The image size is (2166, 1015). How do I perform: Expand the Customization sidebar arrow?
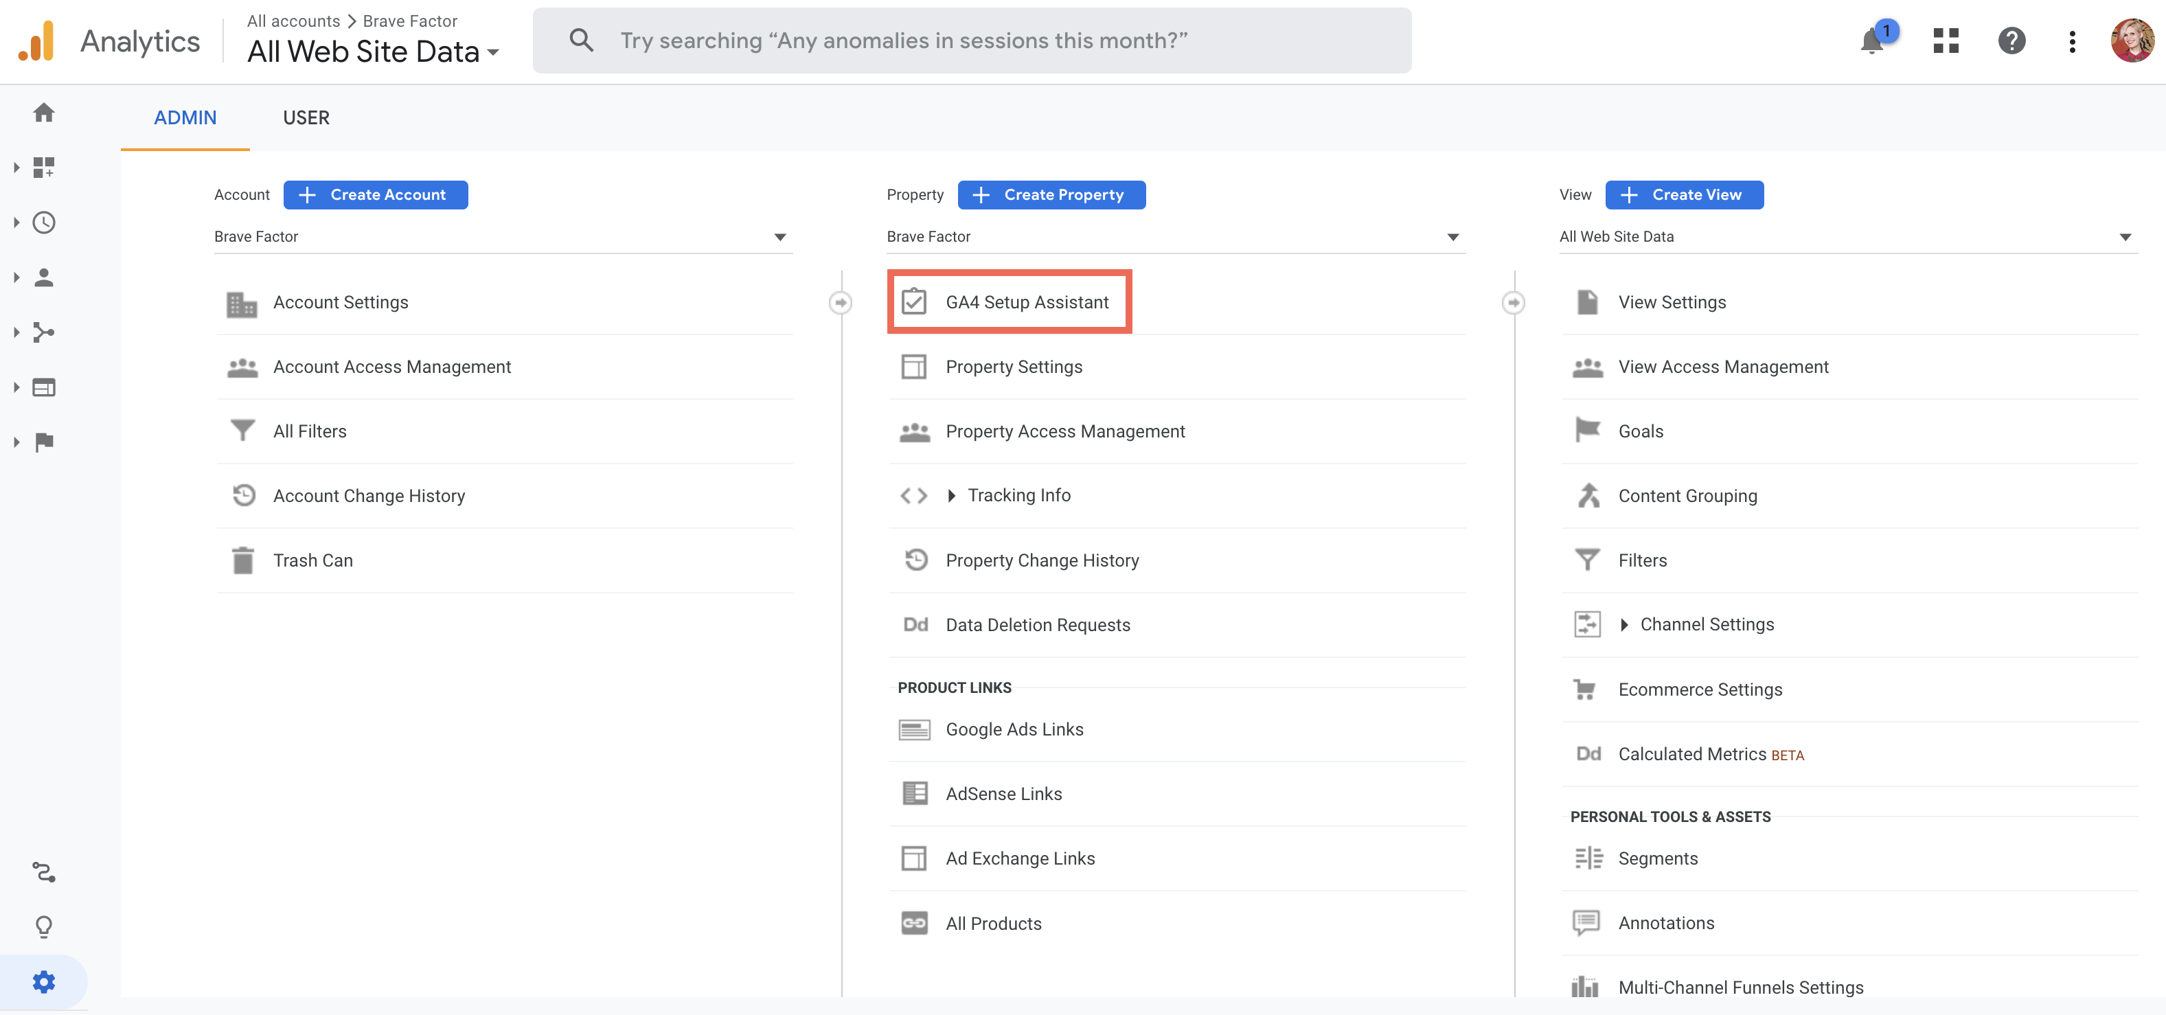[16, 168]
